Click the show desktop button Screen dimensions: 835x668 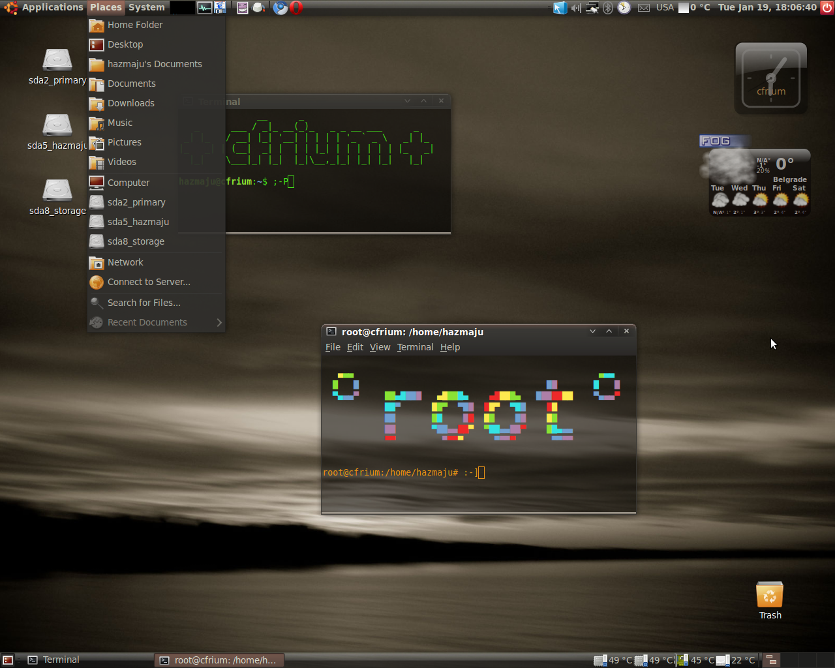pos(8,660)
